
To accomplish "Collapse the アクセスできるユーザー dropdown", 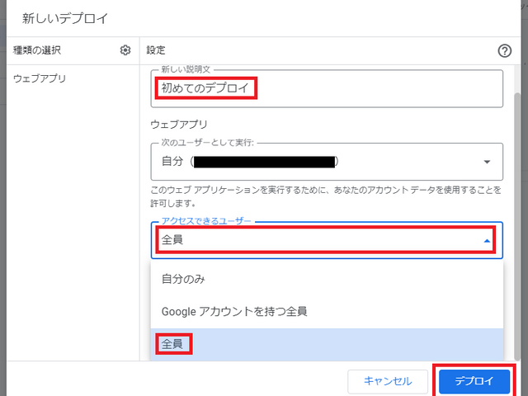I will pyautogui.click(x=327, y=240).
